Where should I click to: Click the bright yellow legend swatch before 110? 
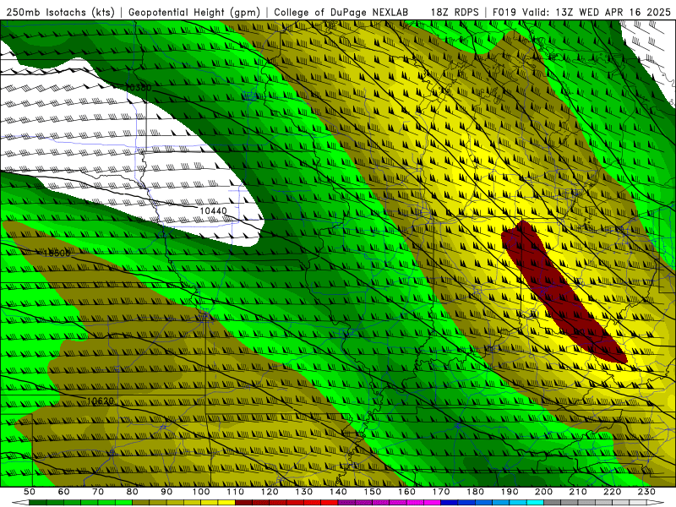click(x=226, y=503)
